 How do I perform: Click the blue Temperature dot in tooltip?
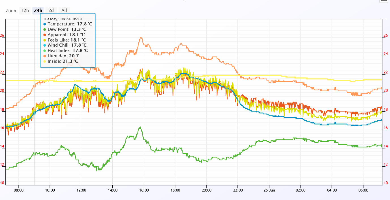(45, 24)
